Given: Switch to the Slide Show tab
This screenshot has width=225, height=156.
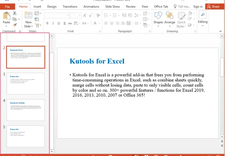Looking at the screenshot, I should pos(112,7).
